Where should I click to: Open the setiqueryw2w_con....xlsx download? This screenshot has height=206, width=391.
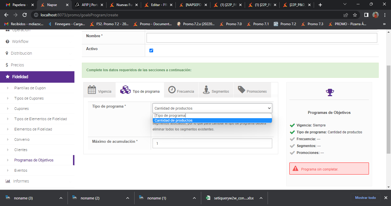(x=234, y=198)
